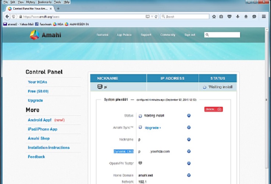Open the Community page

pyautogui.click(x=168, y=35)
